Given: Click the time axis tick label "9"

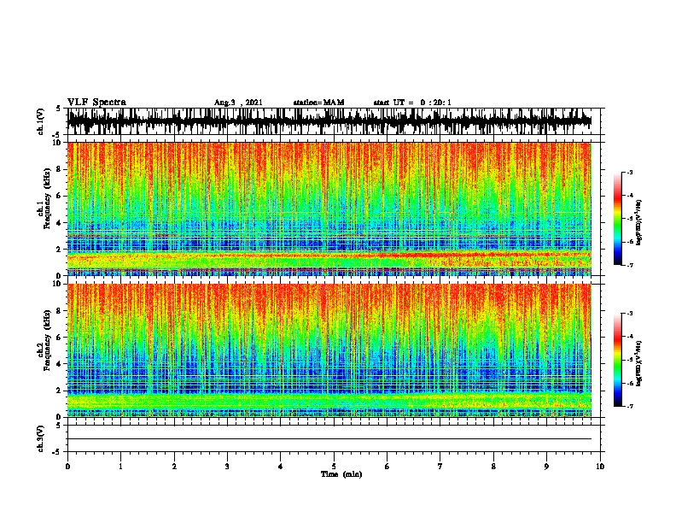Looking at the screenshot, I should pyautogui.click(x=546, y=467).
